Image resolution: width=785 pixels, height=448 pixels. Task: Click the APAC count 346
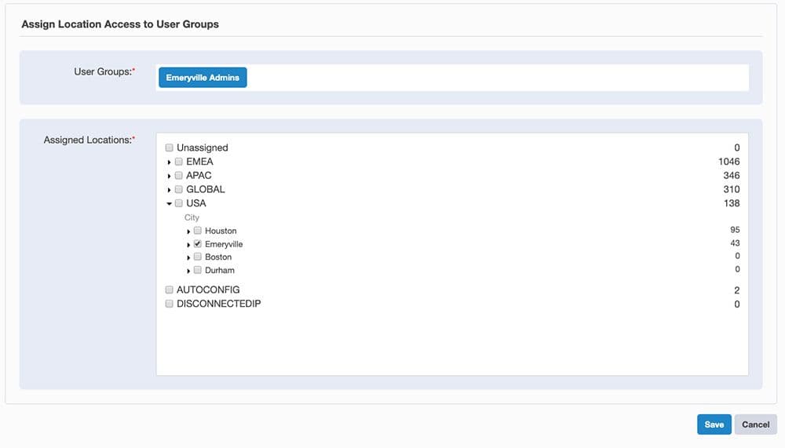click(732, 176)
